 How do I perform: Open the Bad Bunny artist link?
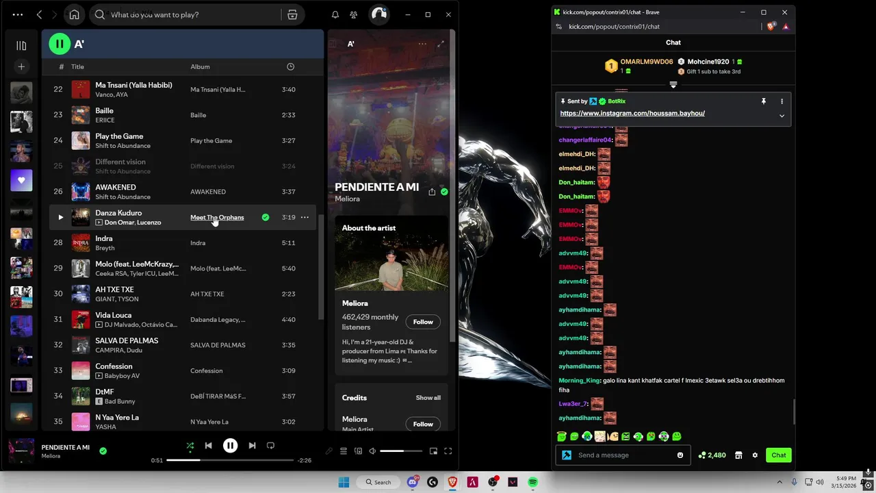pos(119,401)
